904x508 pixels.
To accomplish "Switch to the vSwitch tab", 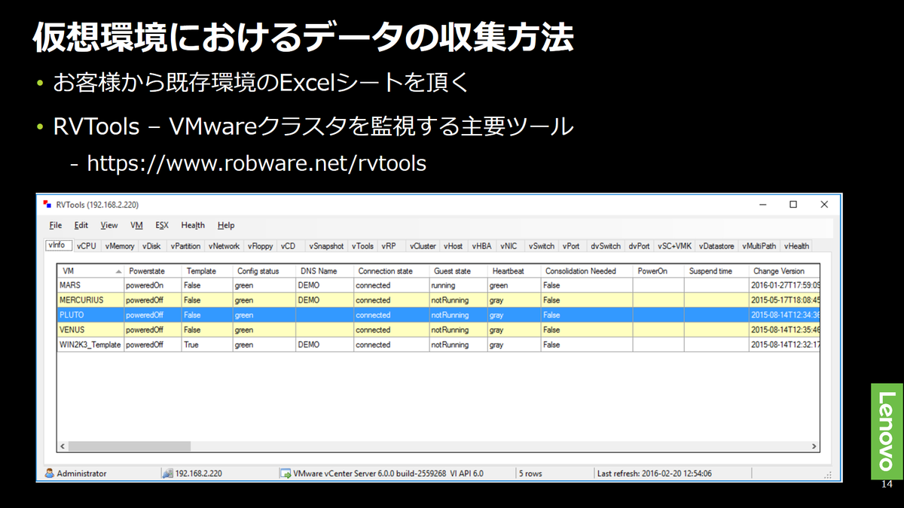I will coord(541,246).
